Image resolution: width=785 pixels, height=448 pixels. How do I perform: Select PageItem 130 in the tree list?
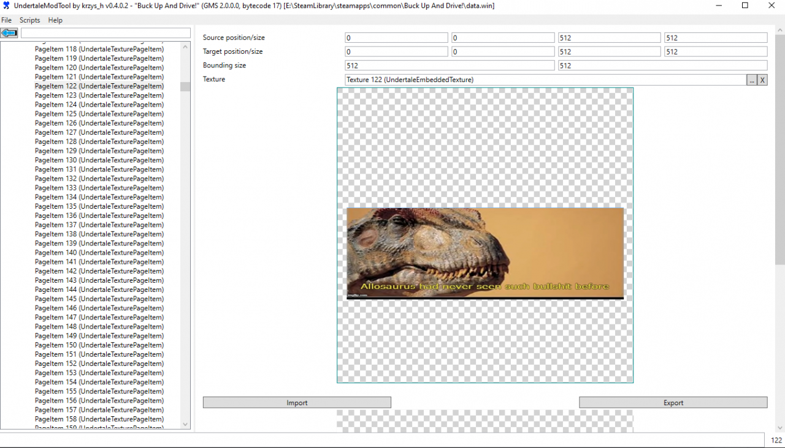[x=99, y=160]
